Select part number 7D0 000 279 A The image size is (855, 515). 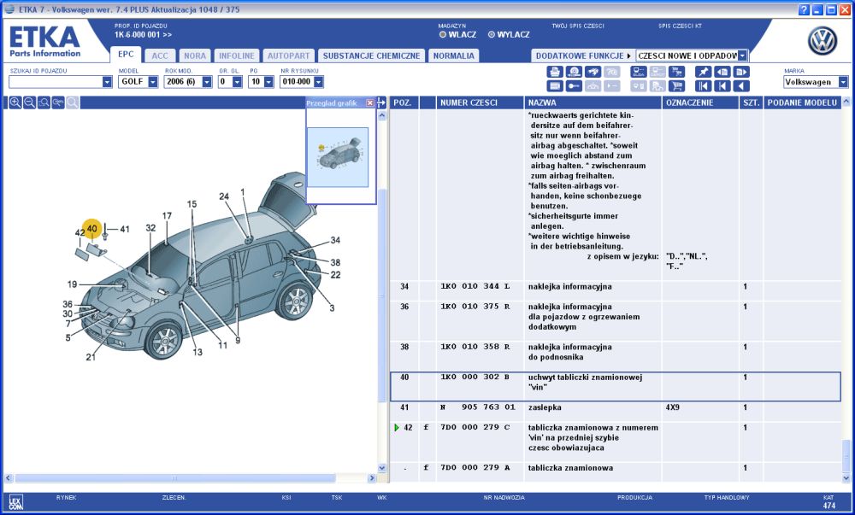[x=475, y=468]
